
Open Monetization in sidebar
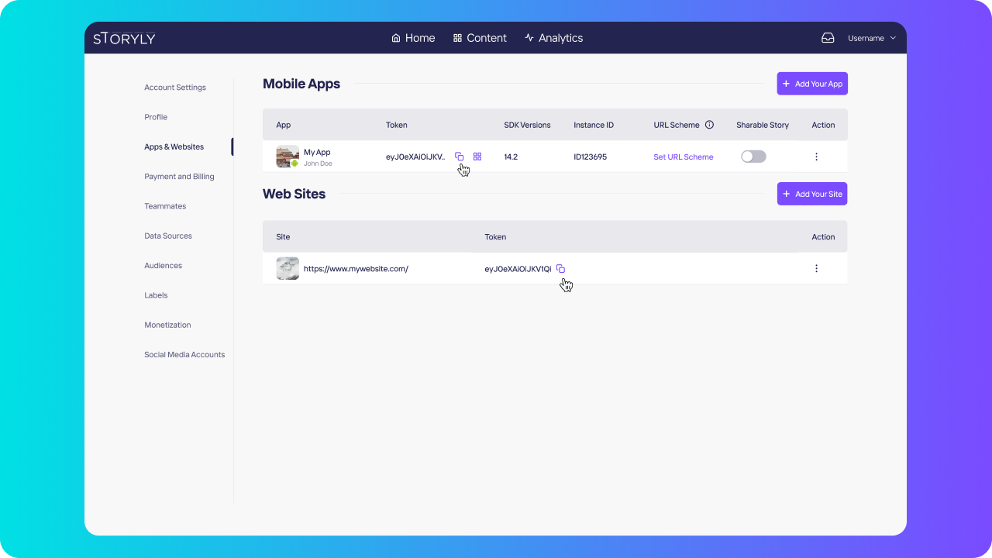click(x=167, y=325)
